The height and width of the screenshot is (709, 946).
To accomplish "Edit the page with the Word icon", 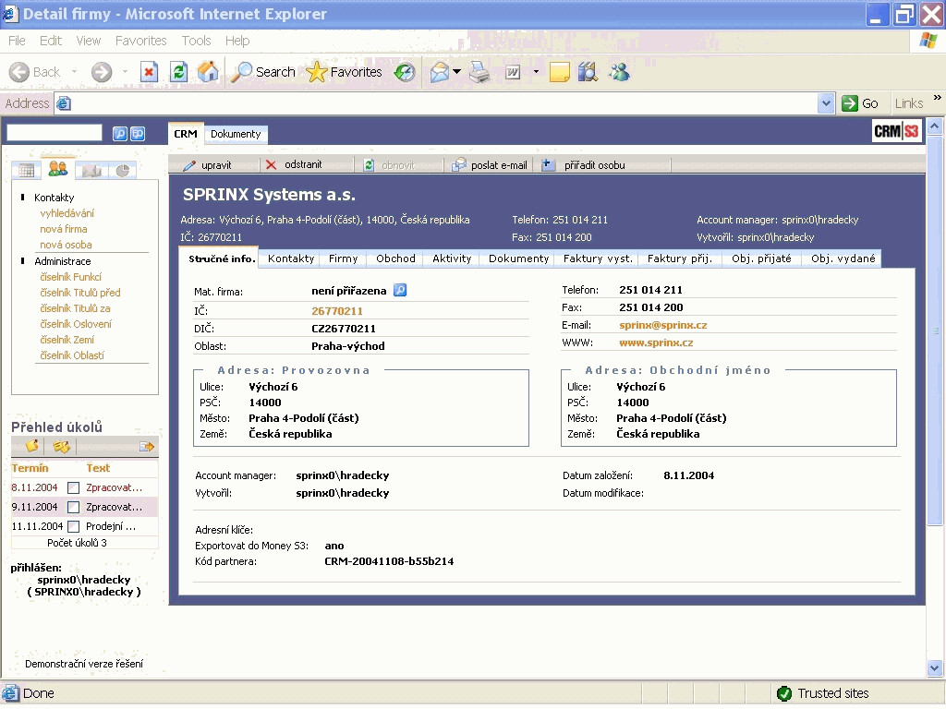I will 513,72.
